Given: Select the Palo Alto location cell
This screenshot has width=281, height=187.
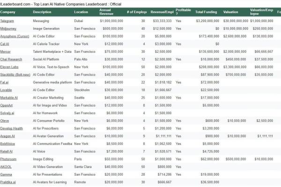Looking at the screenshot, I should coord(81,59).
